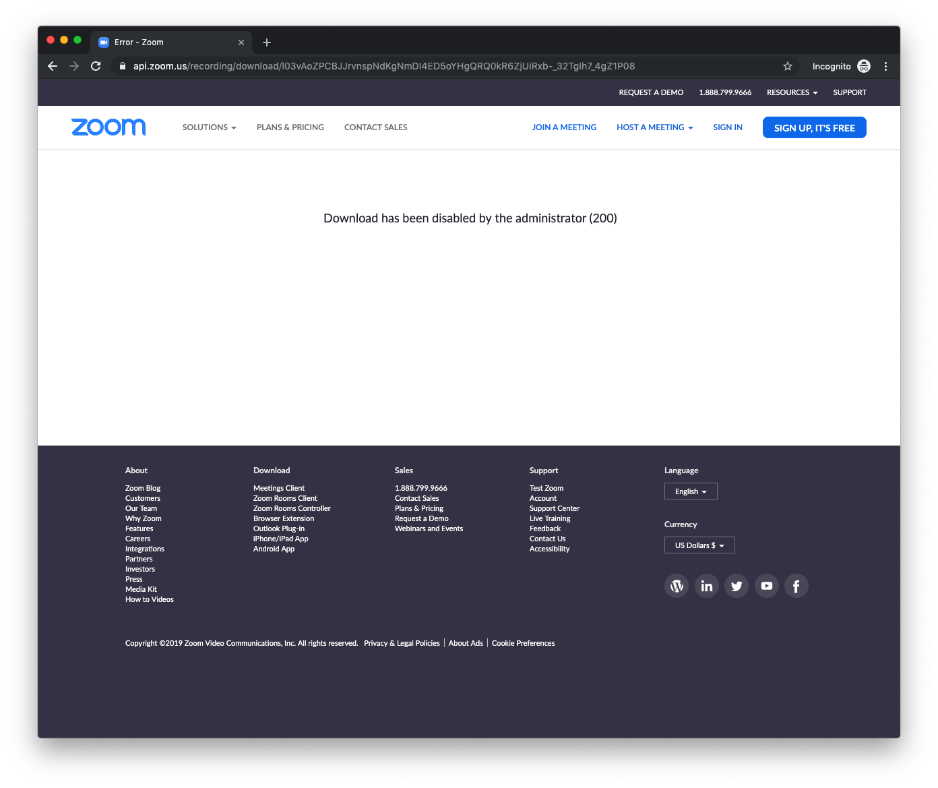Viewport: 938px width, 788px height.
Task: Open the Careers footer link
Action: 137,539
